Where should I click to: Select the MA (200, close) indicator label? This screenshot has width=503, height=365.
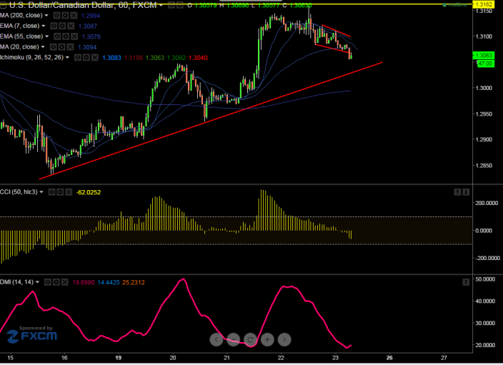point(21,16)
